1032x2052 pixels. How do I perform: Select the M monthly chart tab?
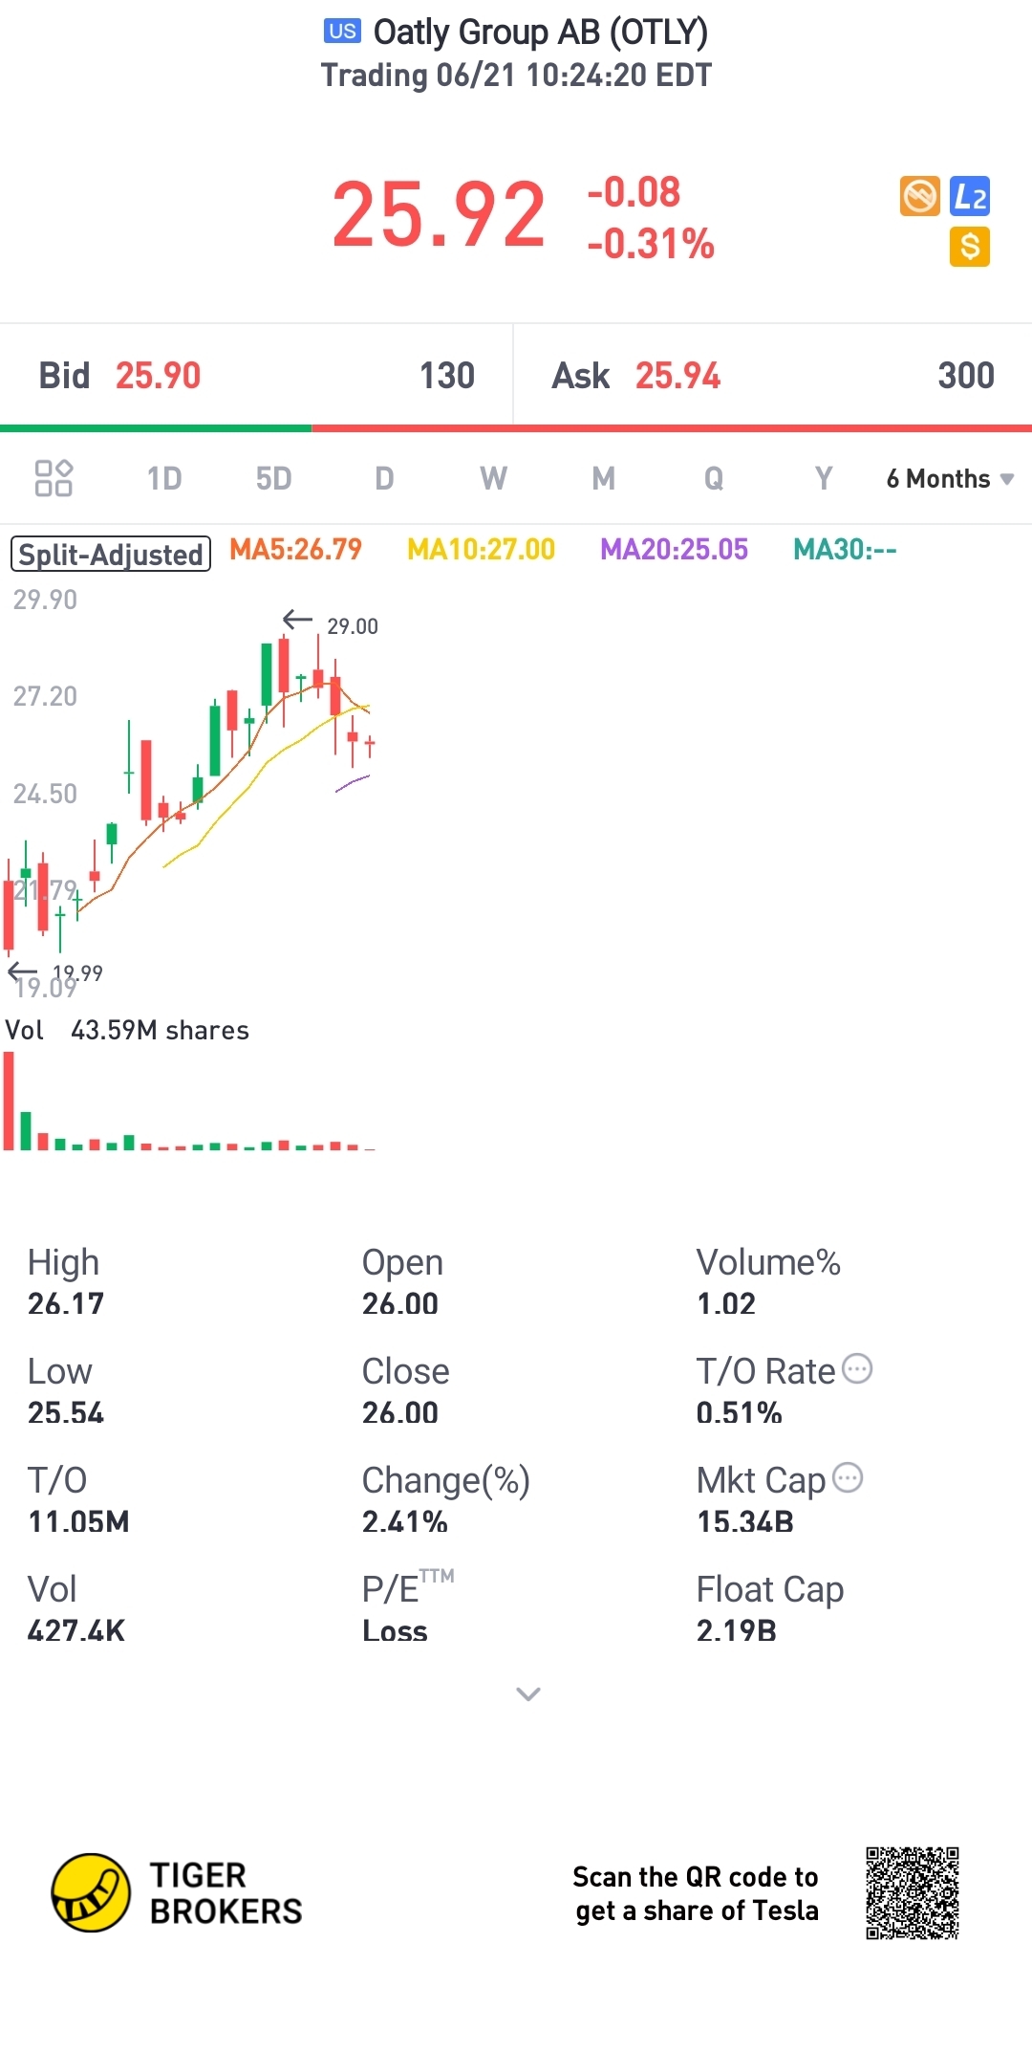coord(603,478)
